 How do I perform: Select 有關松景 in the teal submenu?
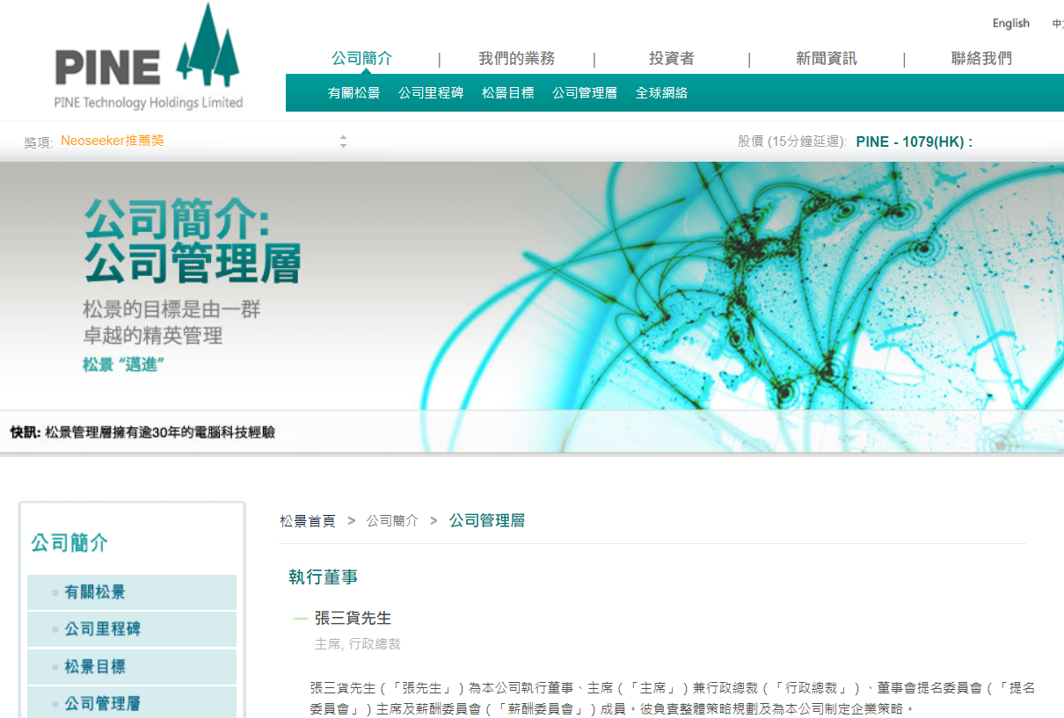[353, 93]
